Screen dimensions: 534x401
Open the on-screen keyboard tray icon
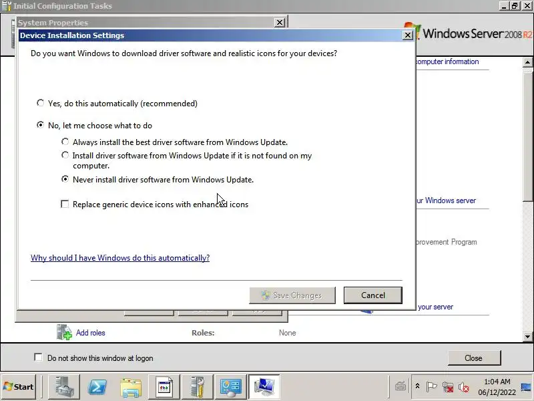[x=400, y=387]
